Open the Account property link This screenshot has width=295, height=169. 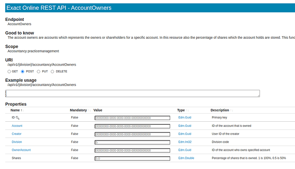click(x=17, y=126)
